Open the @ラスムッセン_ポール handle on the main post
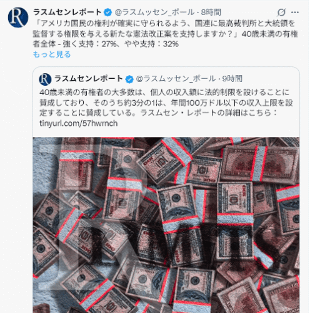 point(154,13)
